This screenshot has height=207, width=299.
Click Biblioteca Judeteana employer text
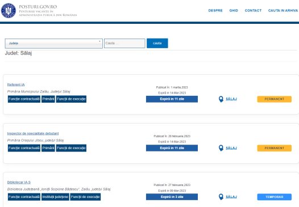pos(59,189)
